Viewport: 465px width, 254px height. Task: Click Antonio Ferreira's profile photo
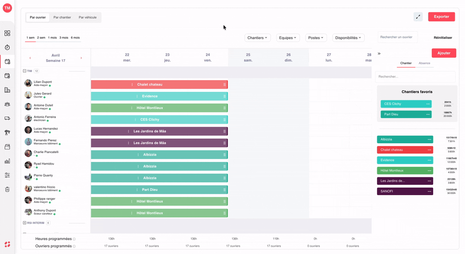pos(28,118)
